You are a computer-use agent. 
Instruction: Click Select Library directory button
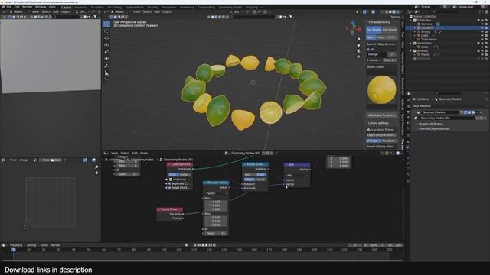tap(381, 146)
